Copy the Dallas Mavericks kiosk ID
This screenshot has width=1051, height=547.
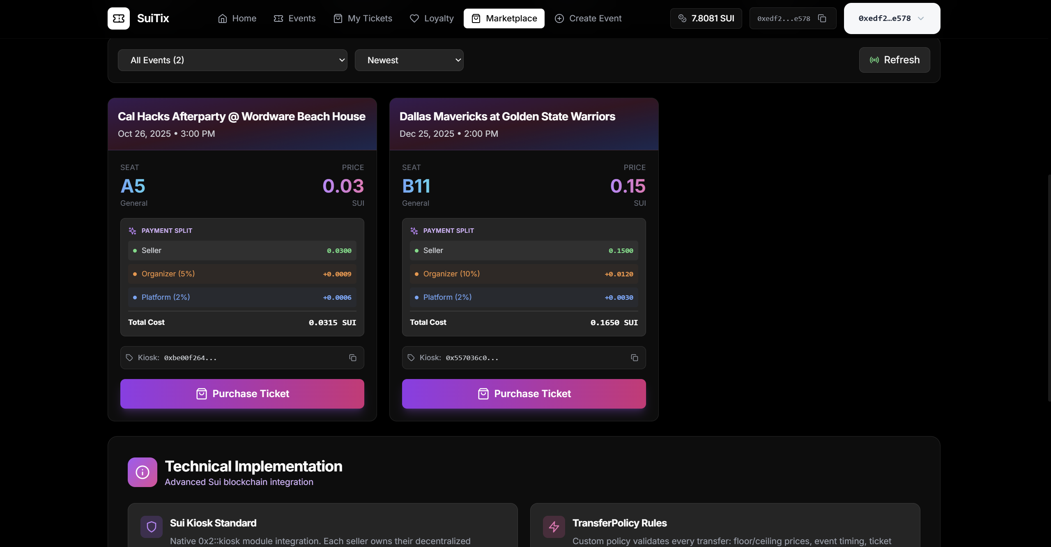click(x=634, y=358)
